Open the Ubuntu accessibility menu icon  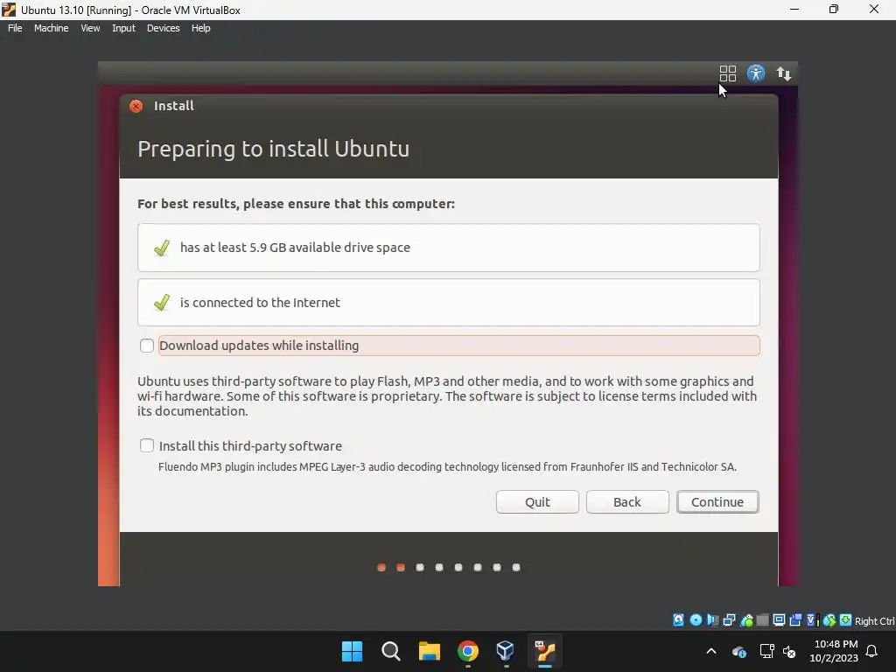pos(755,73)
